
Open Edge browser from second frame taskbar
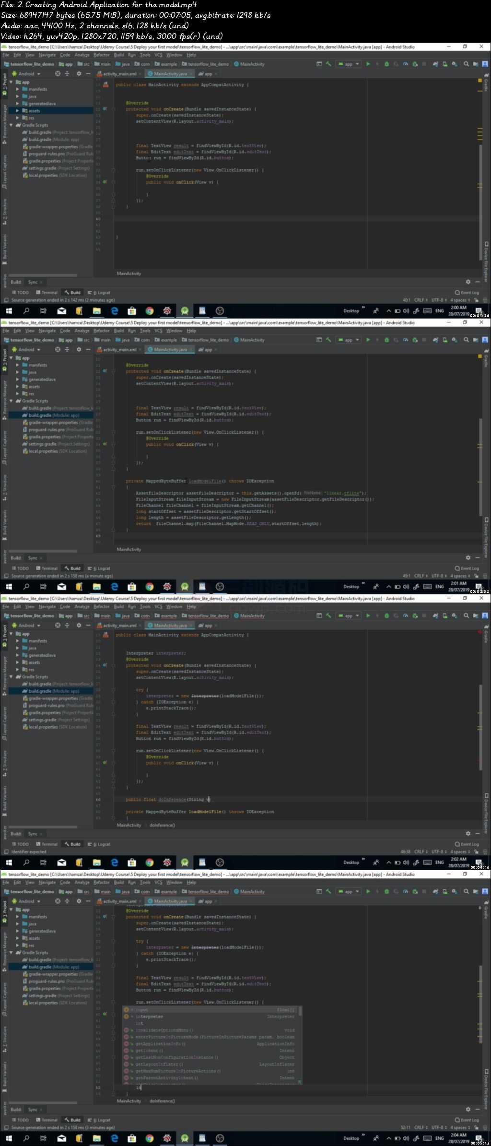[x=115, y=587]
